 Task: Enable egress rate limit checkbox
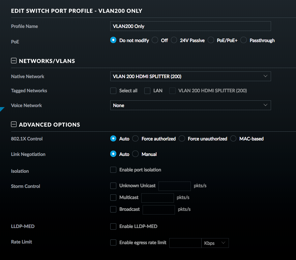tap(113, 242)
